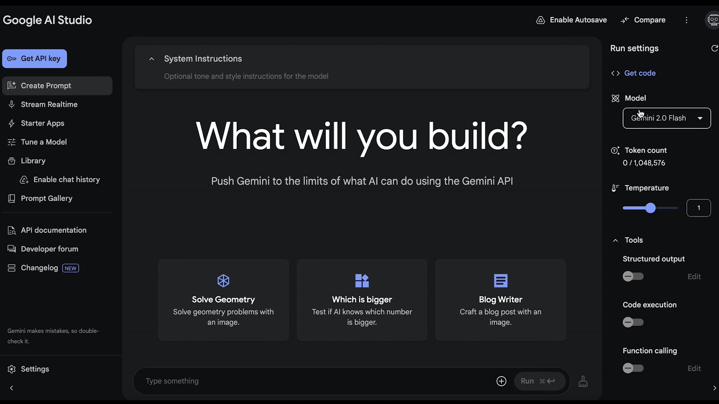Open the Blog Writer sample card
The image size is (719, 404).
click(501, 300)
